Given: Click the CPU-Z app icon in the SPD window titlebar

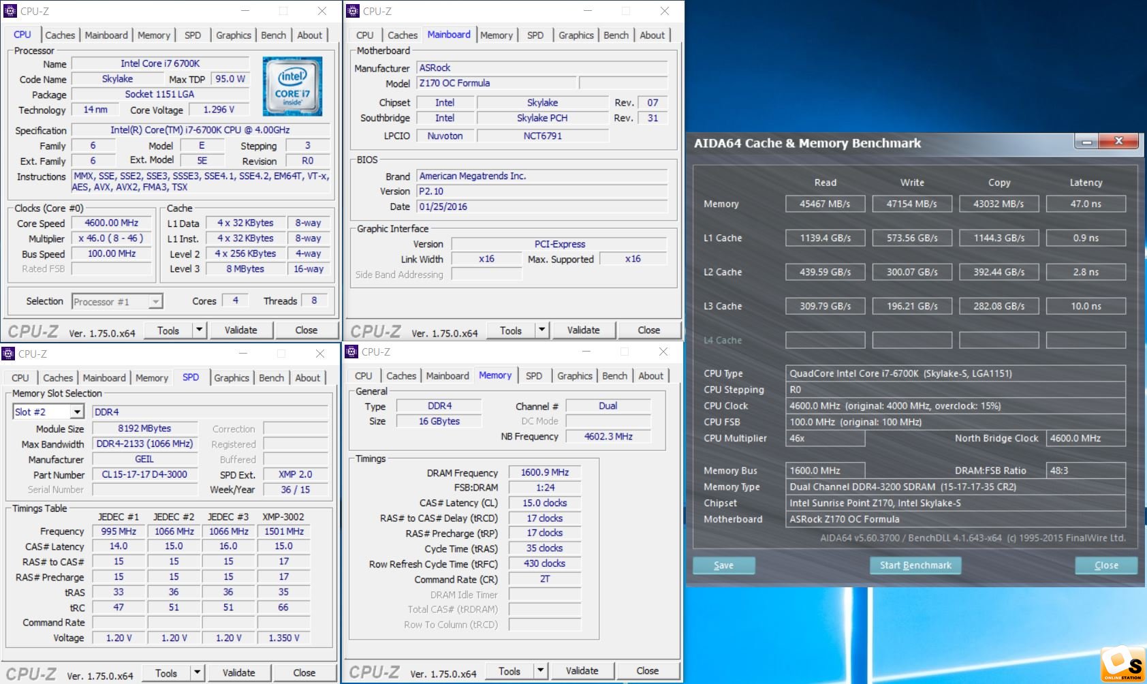Looking at the screenshot, I should click(x=8, y=354).
